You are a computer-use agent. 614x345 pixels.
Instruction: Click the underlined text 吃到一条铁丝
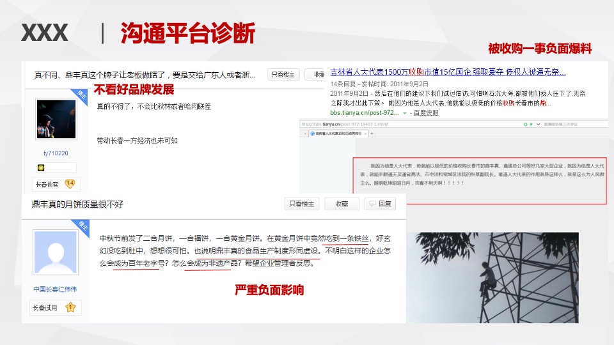(348, 238)
